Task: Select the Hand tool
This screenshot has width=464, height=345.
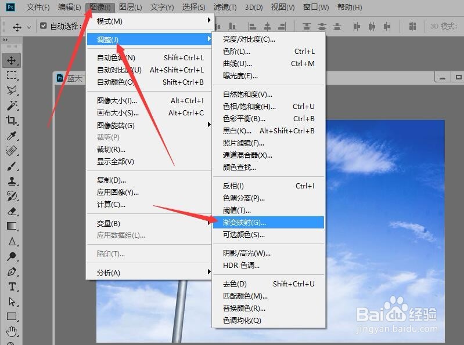Action: point(11,332)
